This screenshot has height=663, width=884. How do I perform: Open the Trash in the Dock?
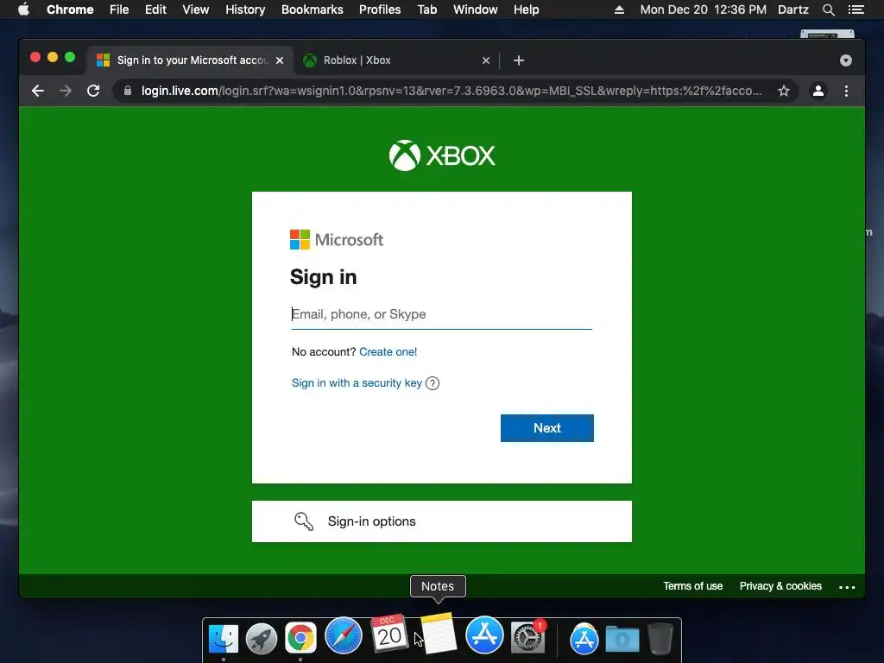click(660, 639)
